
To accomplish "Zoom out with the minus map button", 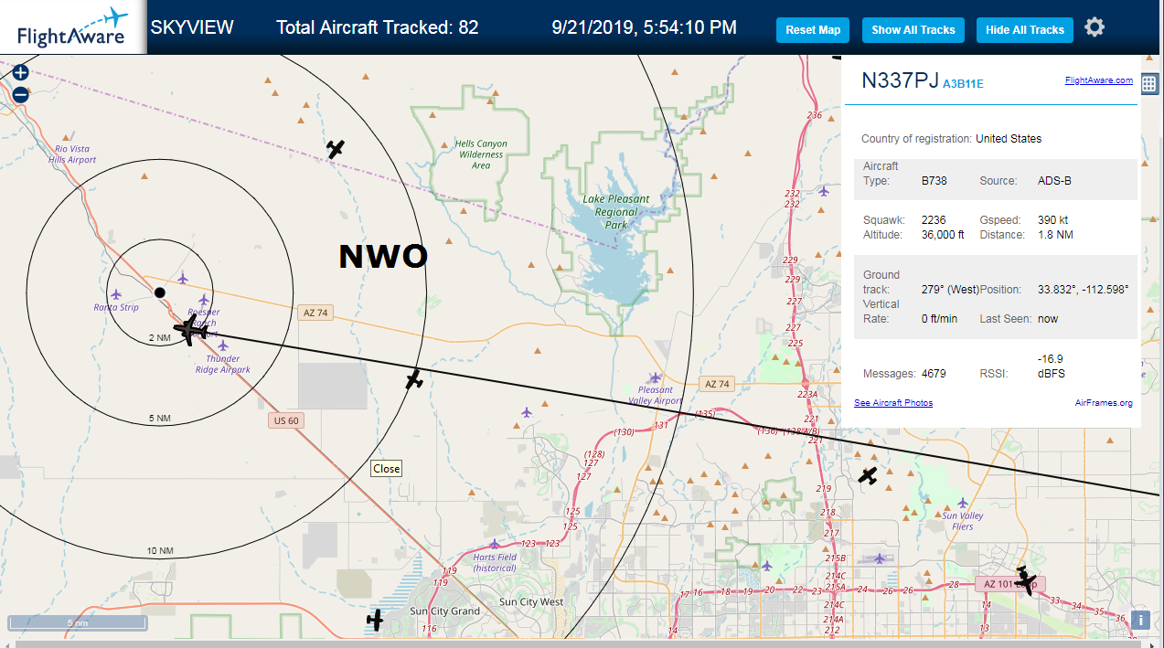I will pyautogui.click(x=20, y=94).
